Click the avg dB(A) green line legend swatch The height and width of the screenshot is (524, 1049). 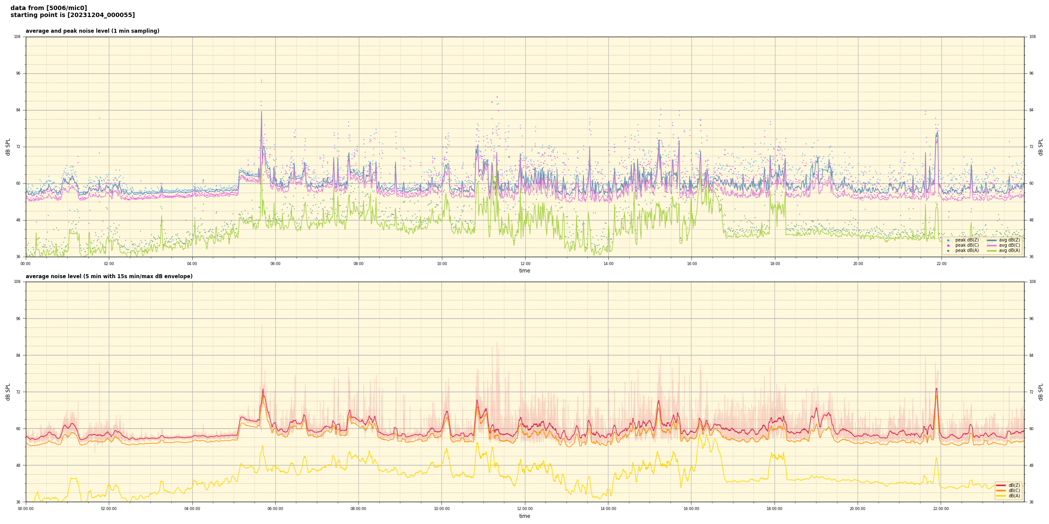992,251
